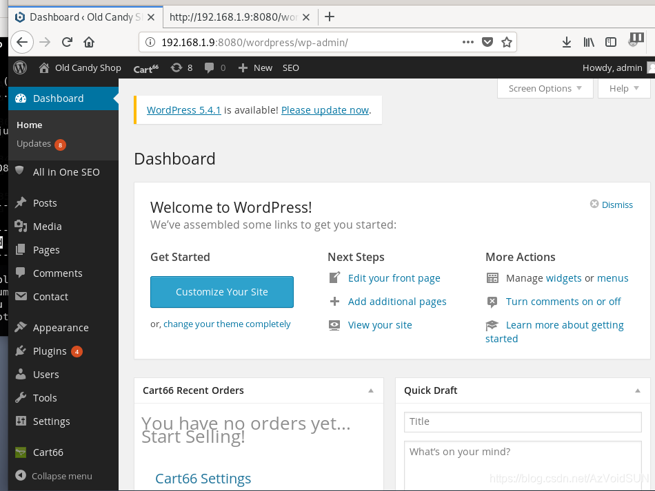Reload the page with the refresh icon

67,42
